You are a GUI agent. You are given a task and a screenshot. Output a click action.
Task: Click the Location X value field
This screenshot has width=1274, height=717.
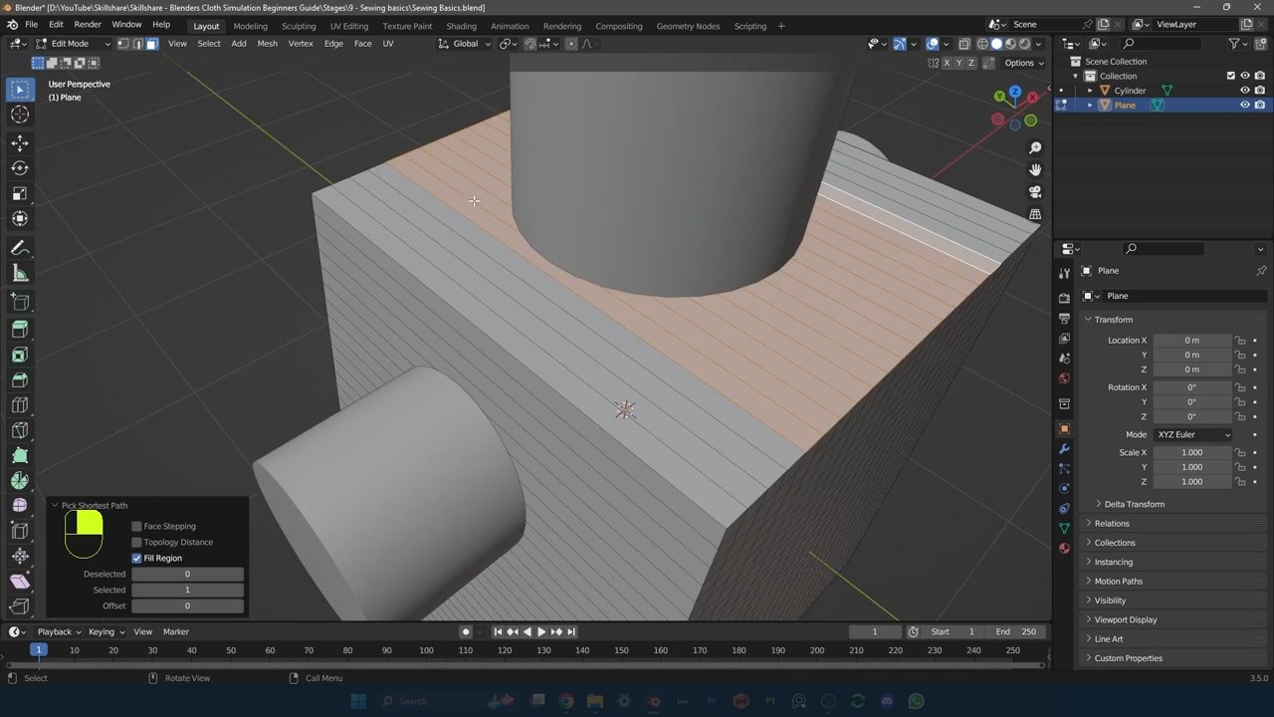[x=1191, y=340]
